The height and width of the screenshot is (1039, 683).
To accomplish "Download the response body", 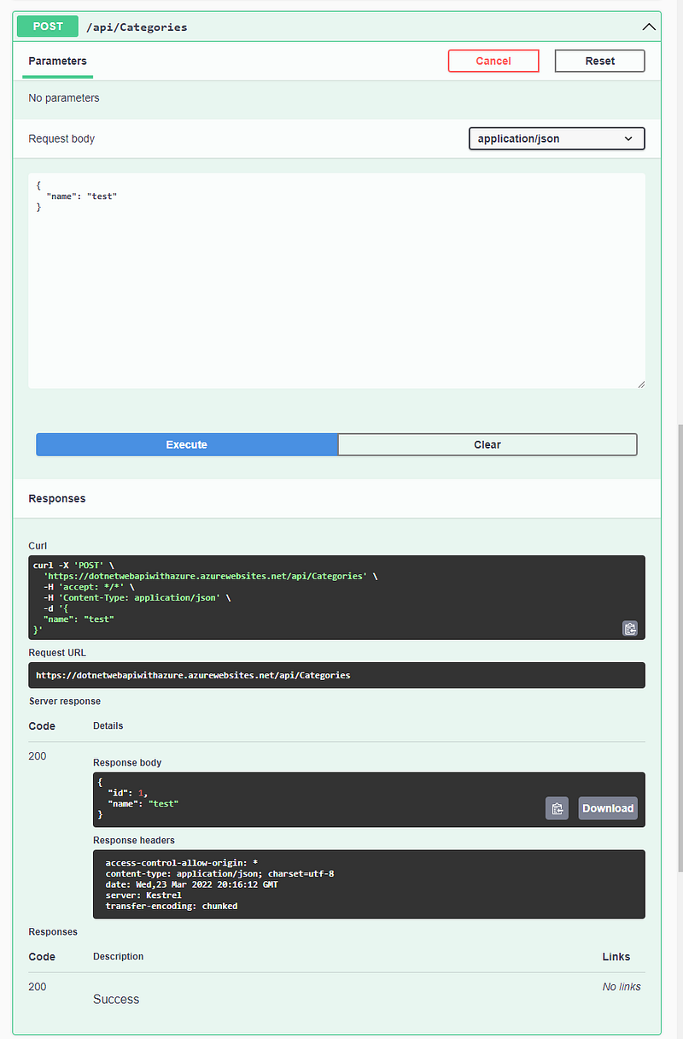I will (608, 808).
